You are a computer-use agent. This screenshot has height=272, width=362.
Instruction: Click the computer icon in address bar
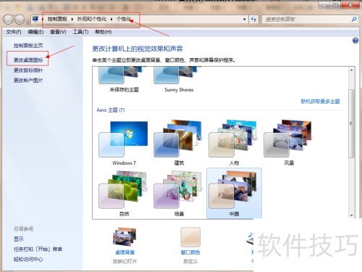click(x=35, y=19)
